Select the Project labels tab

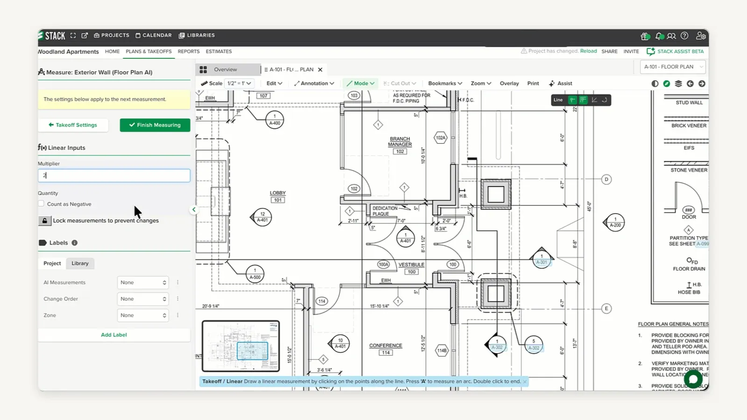pos(52,263)
